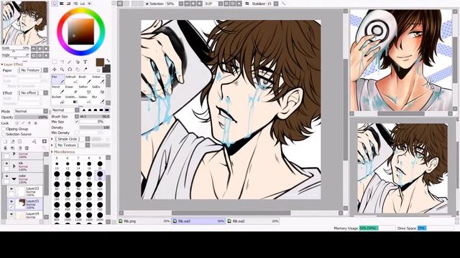Swap foreground and background colors
The height and width of the screenshot is (258, 460).
pyautogui.click(x=108, y=60)
